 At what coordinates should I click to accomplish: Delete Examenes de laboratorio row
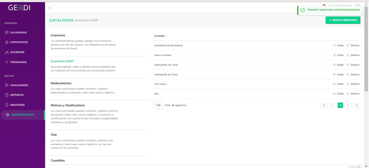click(353, 45)
